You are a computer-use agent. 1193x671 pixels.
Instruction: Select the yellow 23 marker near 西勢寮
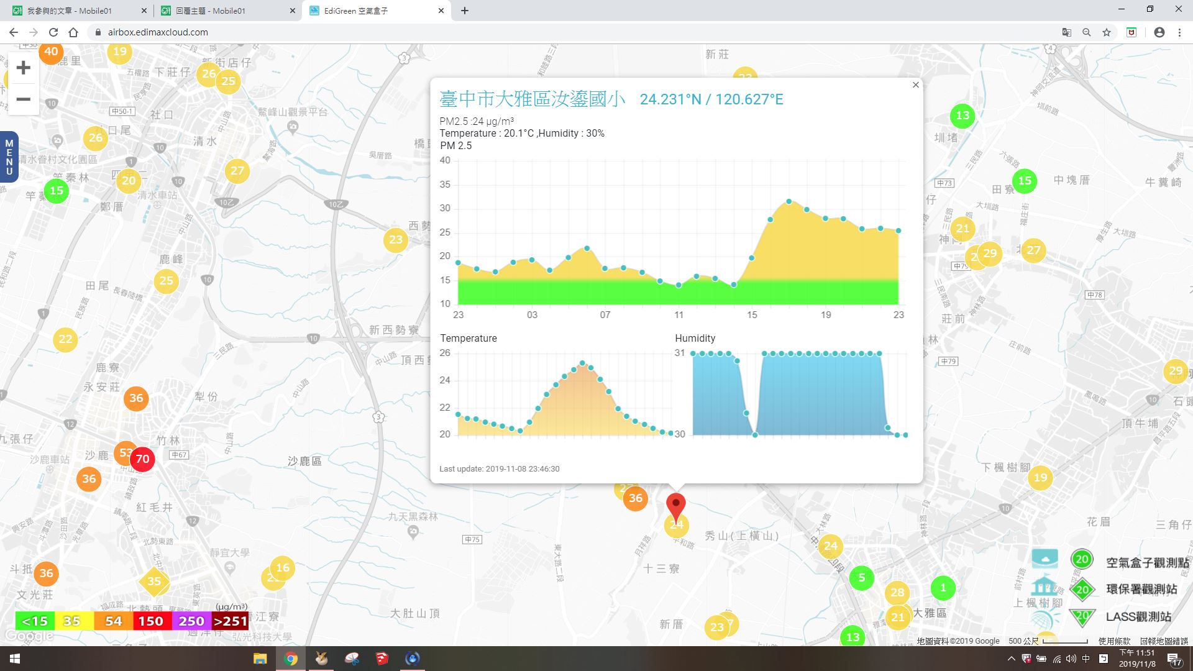(396, 239)
